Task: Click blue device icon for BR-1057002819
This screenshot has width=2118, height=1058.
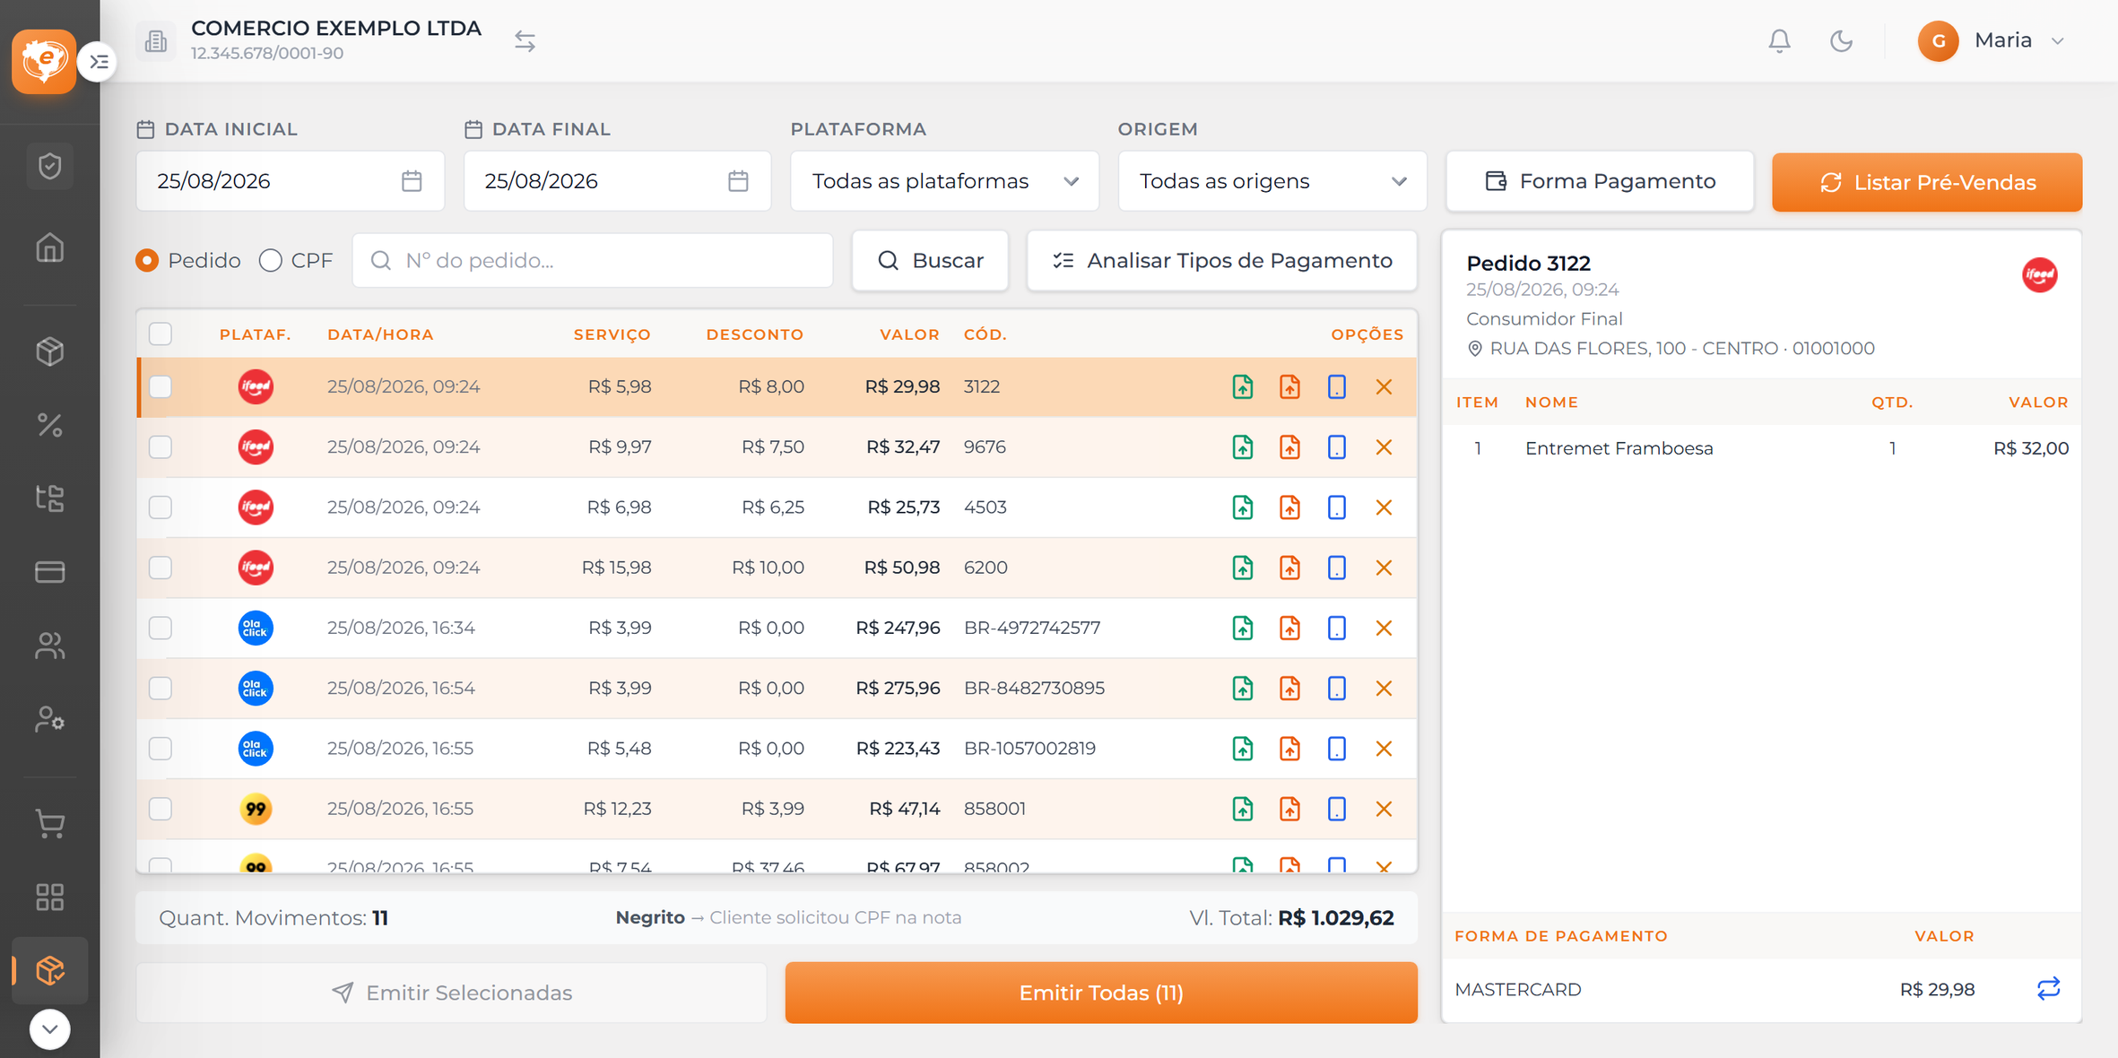Action: (1336, 748)
